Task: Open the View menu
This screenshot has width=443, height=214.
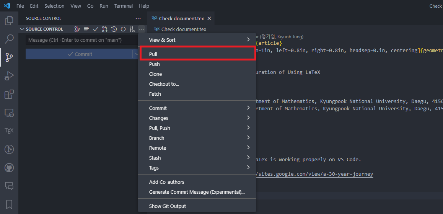Action: [75, 6]
